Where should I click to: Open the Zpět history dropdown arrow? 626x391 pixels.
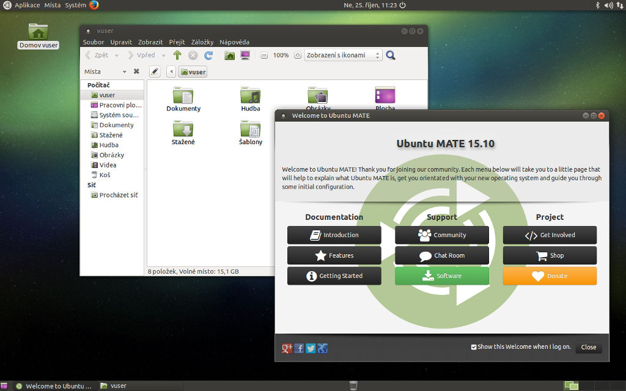(117, 55)
